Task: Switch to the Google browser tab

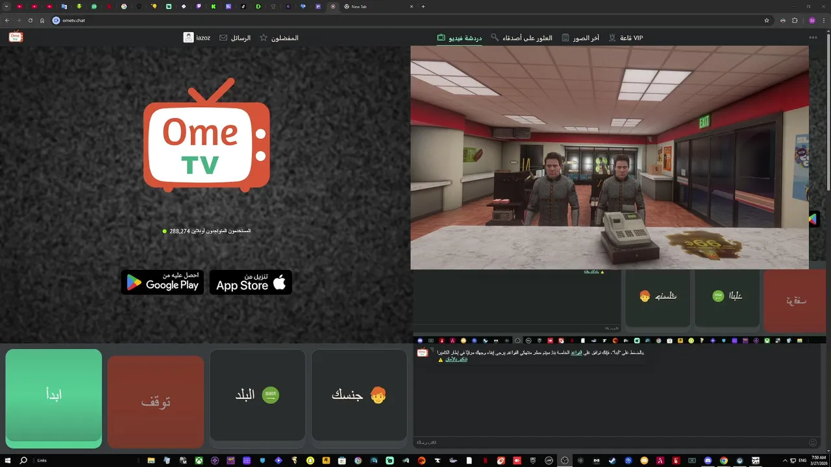Action: coord(123,6)
